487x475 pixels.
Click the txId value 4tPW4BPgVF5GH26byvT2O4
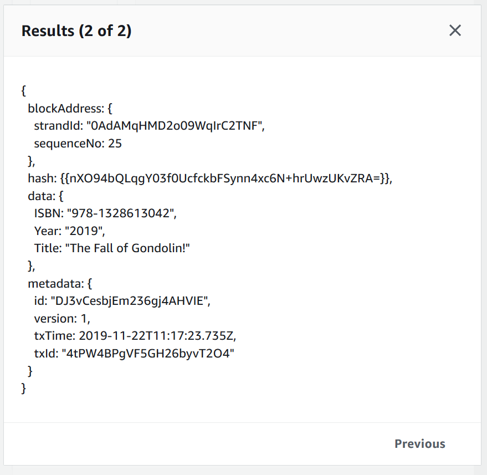pos(147,354)
